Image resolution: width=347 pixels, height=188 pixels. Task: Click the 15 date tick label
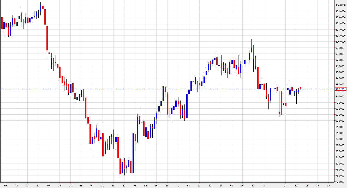[x=296, y=185]
